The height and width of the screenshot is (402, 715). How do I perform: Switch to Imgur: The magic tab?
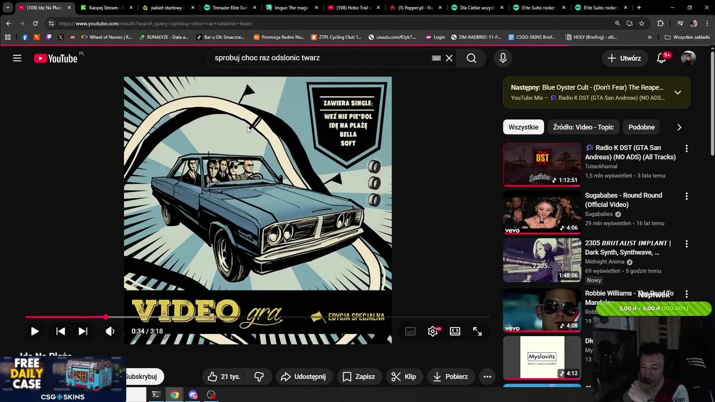pos(291,8)
